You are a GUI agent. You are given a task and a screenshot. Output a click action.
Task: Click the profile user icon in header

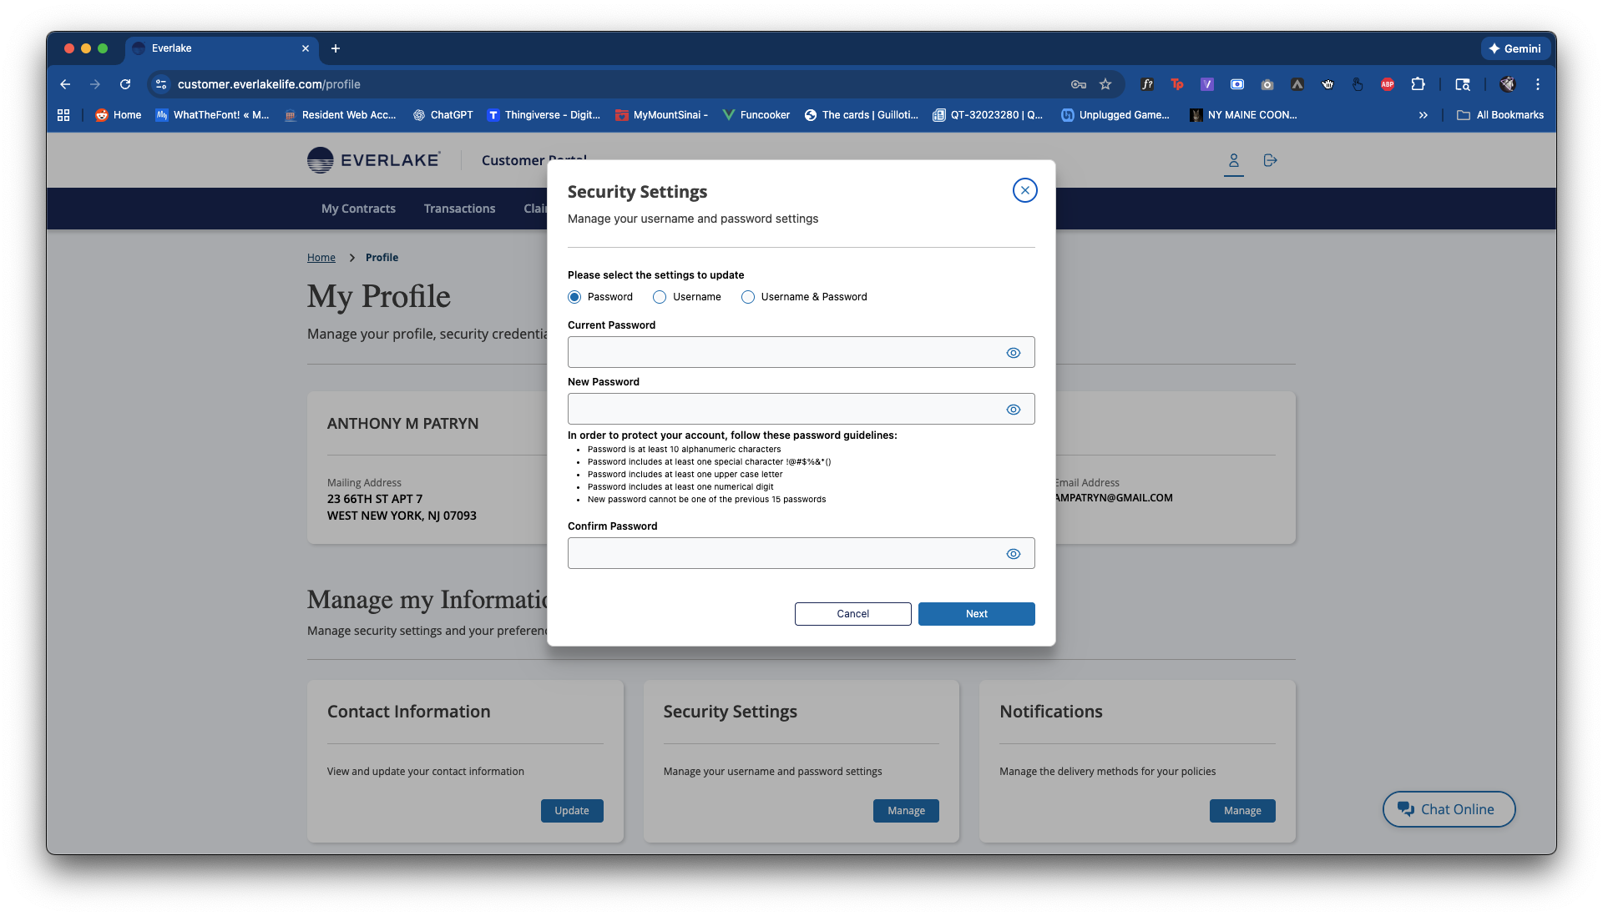[x=1233, y=160]
